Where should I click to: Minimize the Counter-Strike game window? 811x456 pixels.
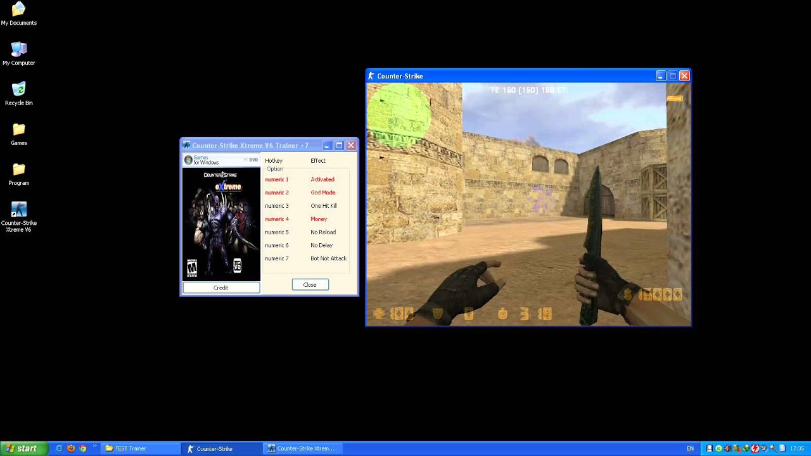(x=660, y=76)
